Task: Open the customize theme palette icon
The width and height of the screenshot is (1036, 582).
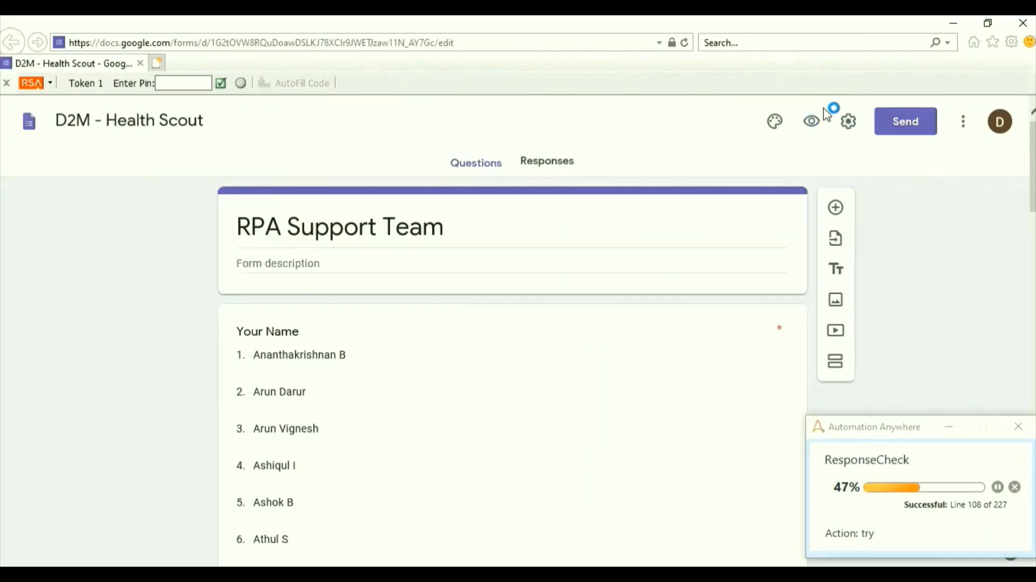Action: [775, 122]
